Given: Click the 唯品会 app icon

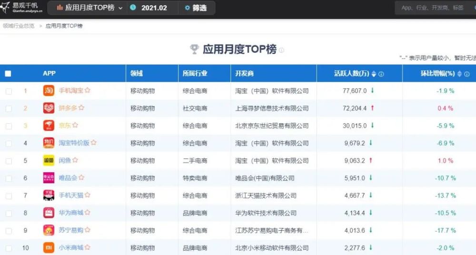Looking at the screenshot, I should tap(49, 178).
